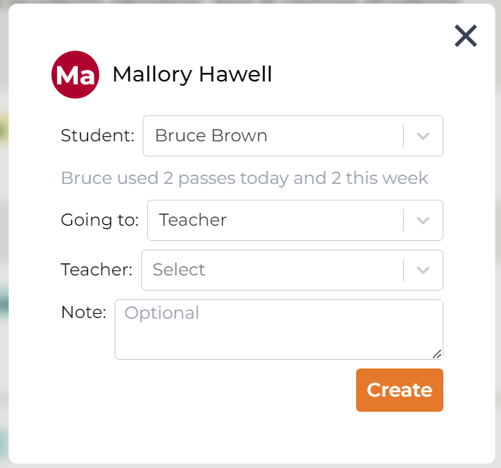The height and width of the screenshot is (468, 501).
Task: Click the Student field's vertical divider line
Action: pos(404,136)
